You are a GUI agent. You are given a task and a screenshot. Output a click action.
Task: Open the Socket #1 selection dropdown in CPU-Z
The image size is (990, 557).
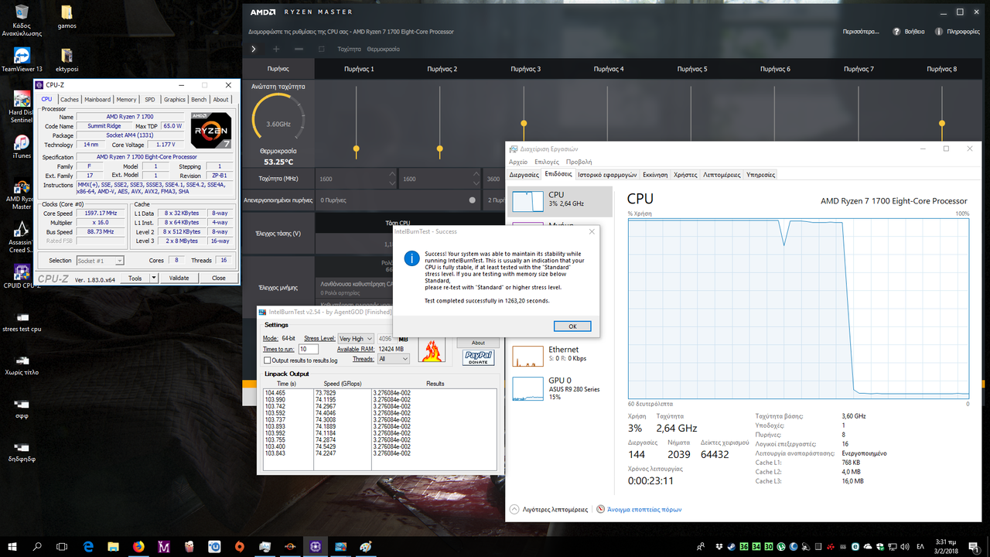pyautogui.click(x=101, y=261)
